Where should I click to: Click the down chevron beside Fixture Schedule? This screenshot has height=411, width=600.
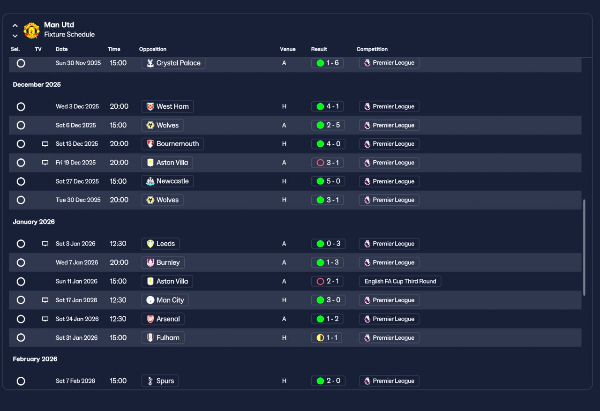(15, 36)
